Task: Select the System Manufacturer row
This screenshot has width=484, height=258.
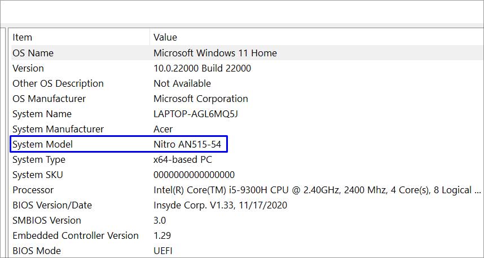Action: point(247,129)
